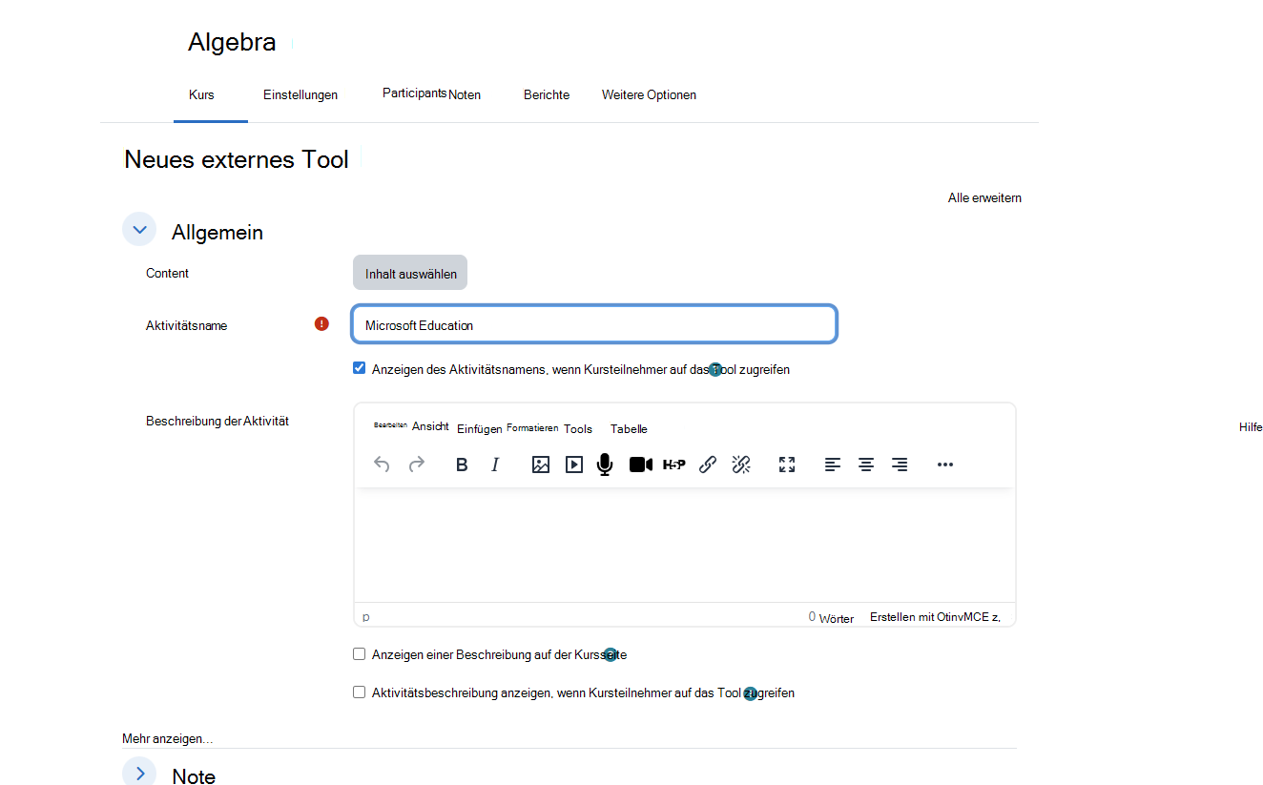
Task: Click the Bold formatting icon
Action: pos(462,465)
